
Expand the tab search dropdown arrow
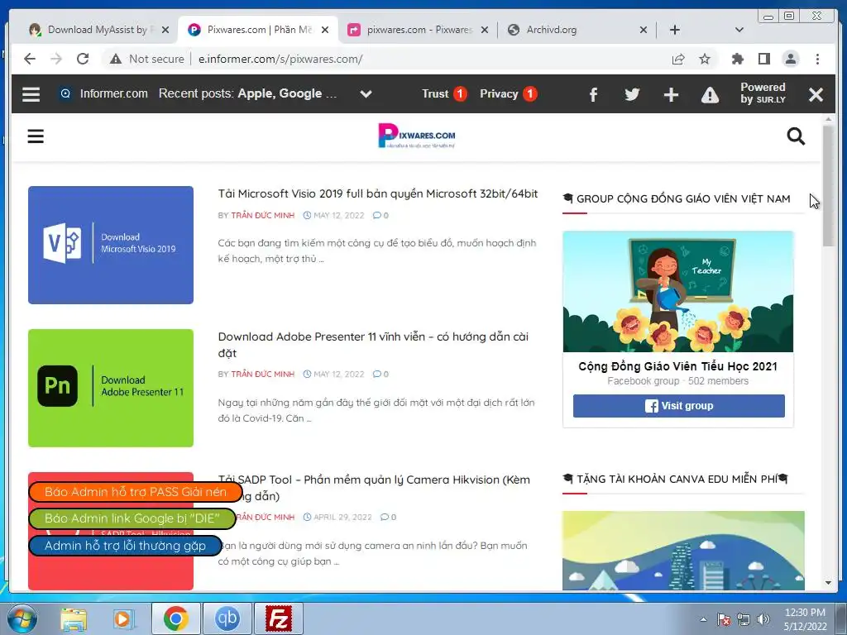[739, 30]
